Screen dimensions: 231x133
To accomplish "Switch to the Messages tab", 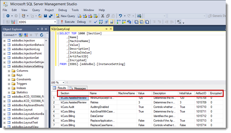I will (x=78, y=88).
